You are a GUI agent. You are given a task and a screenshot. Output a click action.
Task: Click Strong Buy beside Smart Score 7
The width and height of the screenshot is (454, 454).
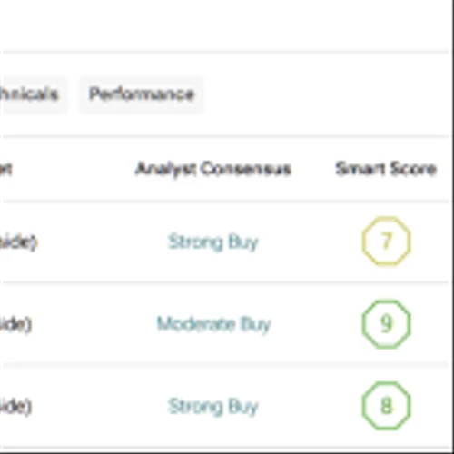(213, 242)
